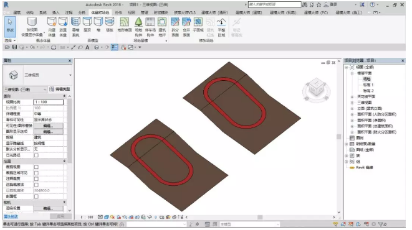Click Text 'A' icon in quick access toolbar
Viewport: 412px width, 230px height.
coord(87,47)
